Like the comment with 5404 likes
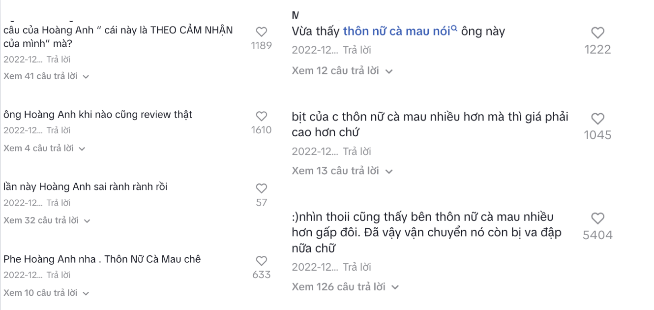654x310 pixels. tap(597, 218)
